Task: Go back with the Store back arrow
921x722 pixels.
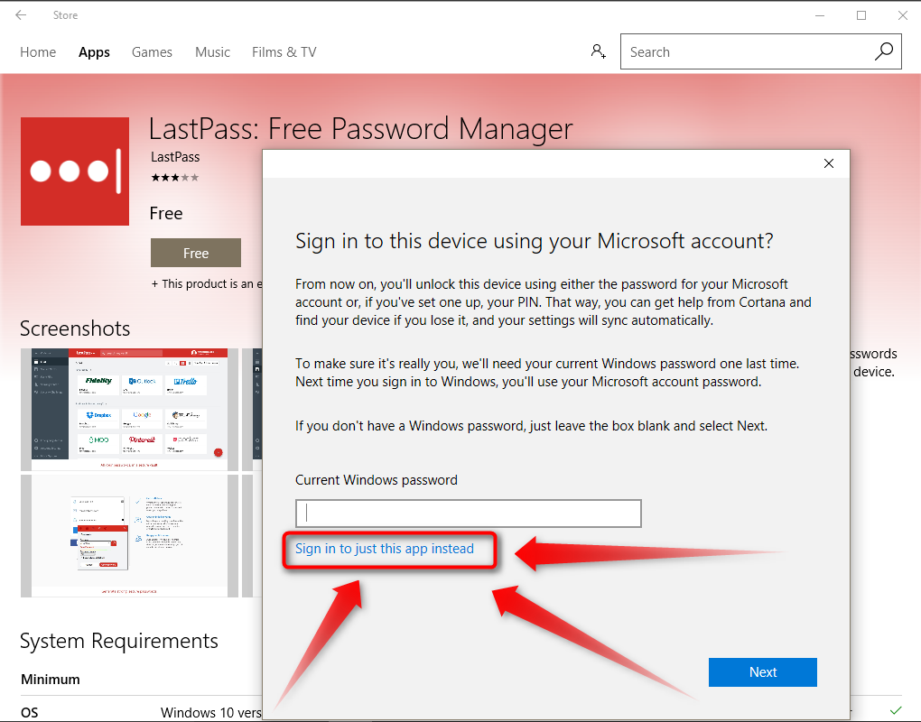Action: [21, 15]
